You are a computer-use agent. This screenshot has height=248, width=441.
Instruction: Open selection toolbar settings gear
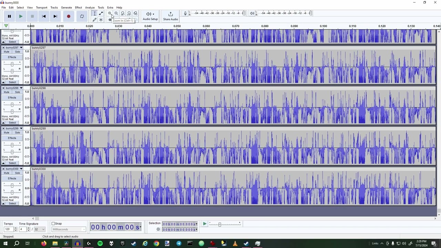click(x=158, y=229)
